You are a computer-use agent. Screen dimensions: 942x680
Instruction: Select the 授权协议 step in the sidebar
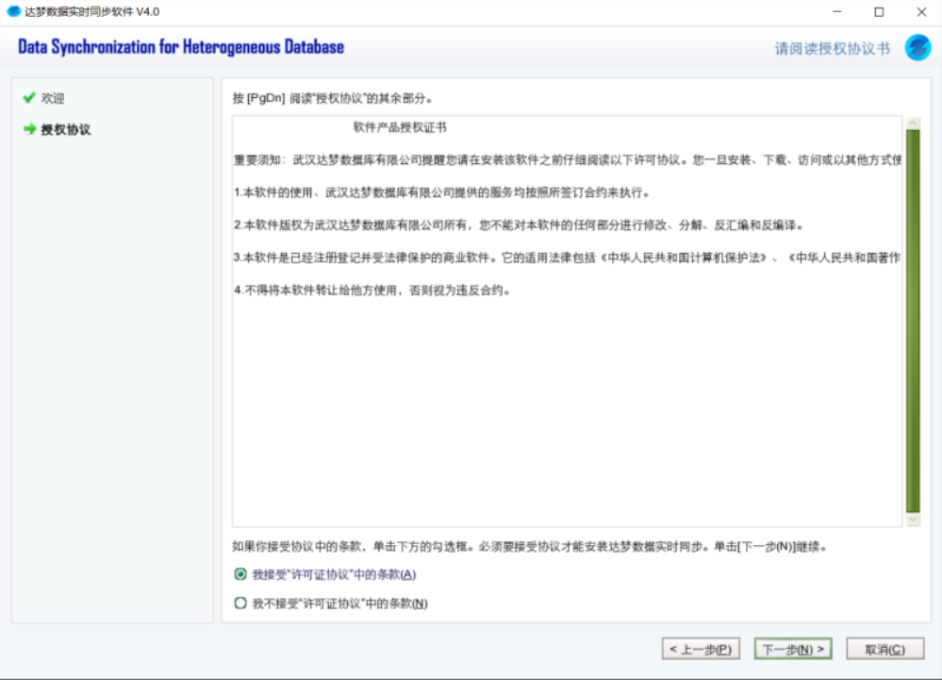(65, 129)
